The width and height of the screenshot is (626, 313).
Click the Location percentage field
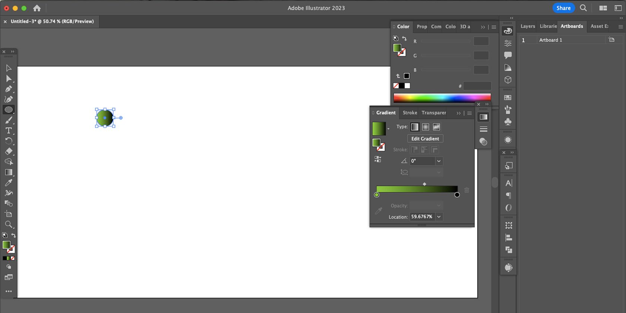click(422, 217)
